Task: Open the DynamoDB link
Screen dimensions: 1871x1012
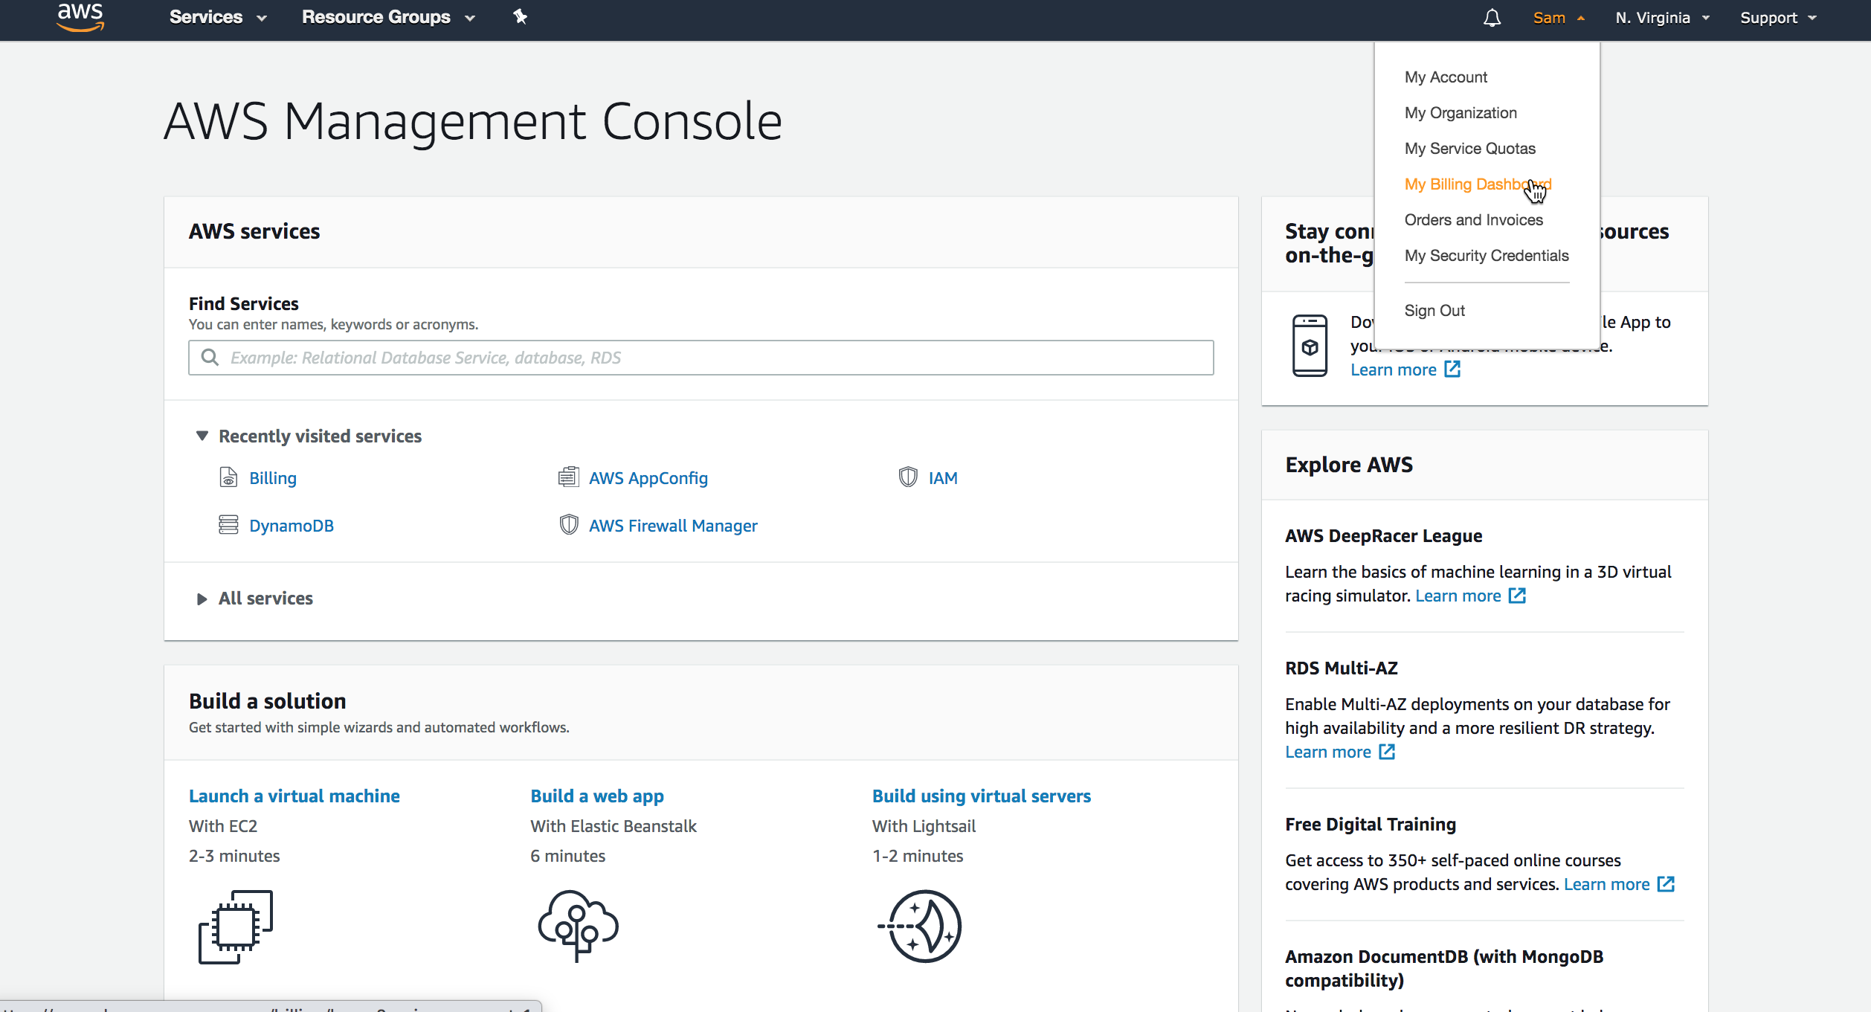Action: [x=291, y=526]
